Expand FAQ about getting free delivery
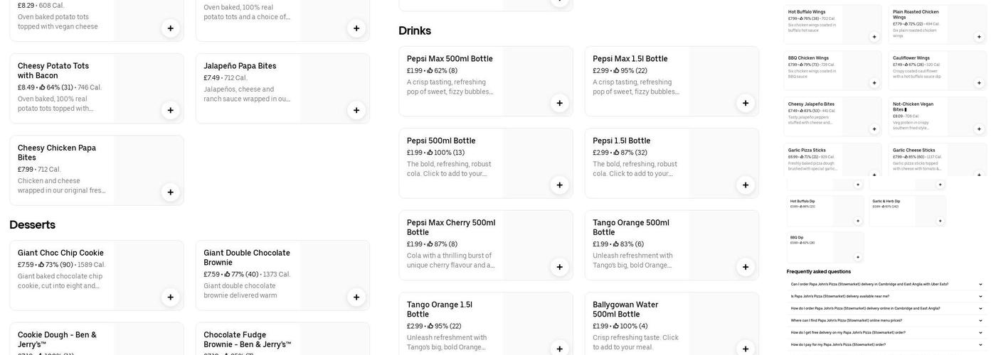Screen dimensions: 996x355 point(980,333)
